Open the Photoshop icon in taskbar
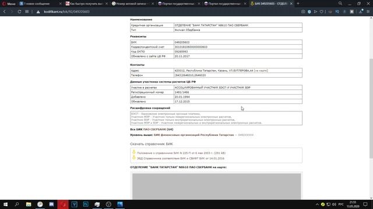This screenshot has width=373, height=209. point(86,204)
